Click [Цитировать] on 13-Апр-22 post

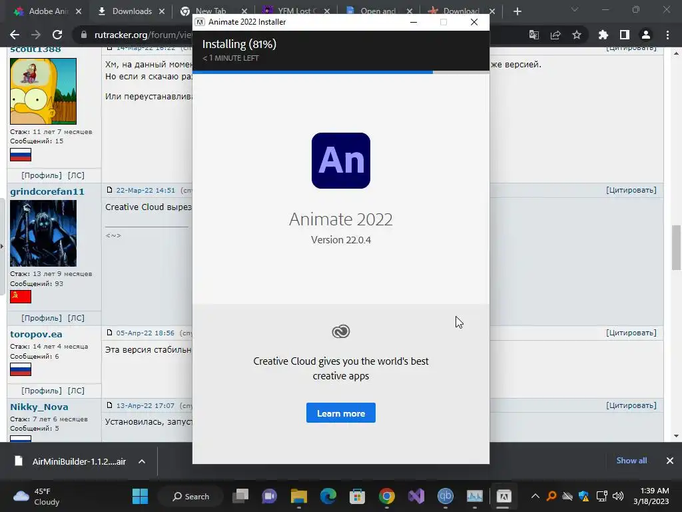click(x=631, y=405)
